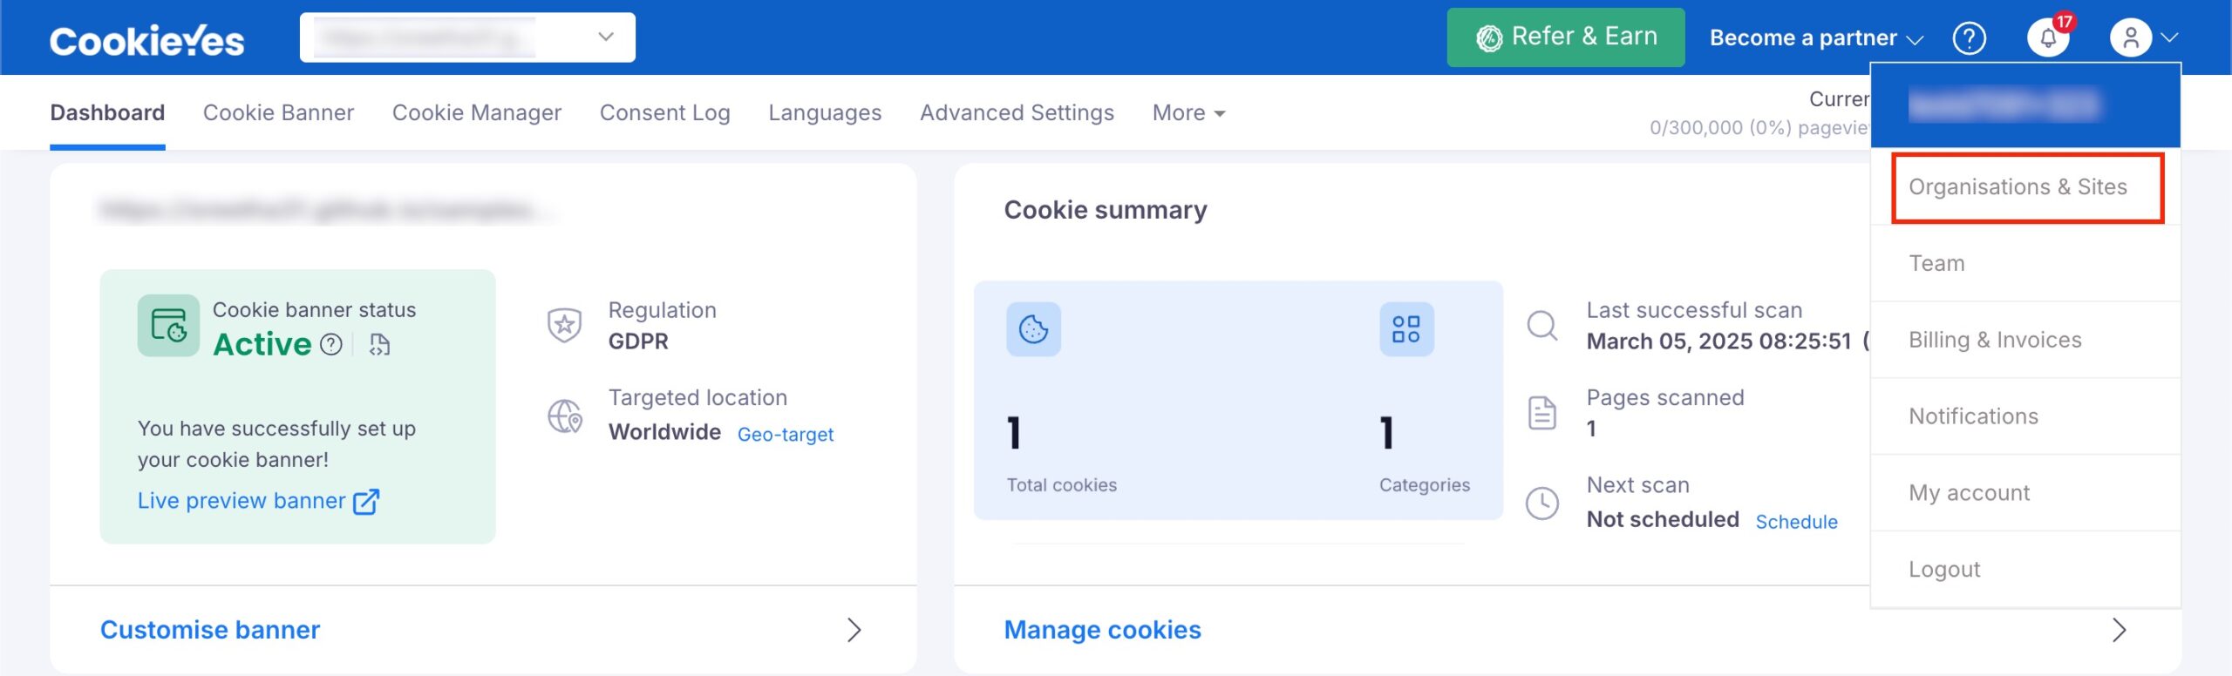Image resolution: width=2232 pixels, height=676 pixels.
Task: Click the help question mark icon
Action: click(1969, 38)
